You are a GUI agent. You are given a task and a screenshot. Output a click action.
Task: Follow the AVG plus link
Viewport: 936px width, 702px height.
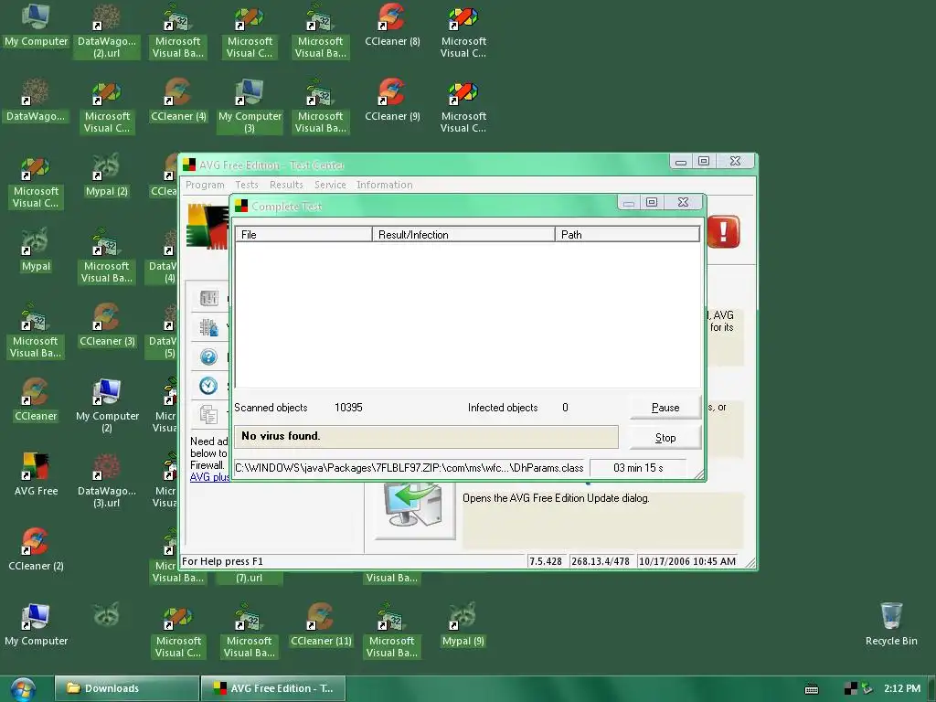(209, 477)
